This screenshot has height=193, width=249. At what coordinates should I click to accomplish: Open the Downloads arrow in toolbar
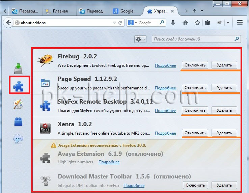tap(173, 23)
